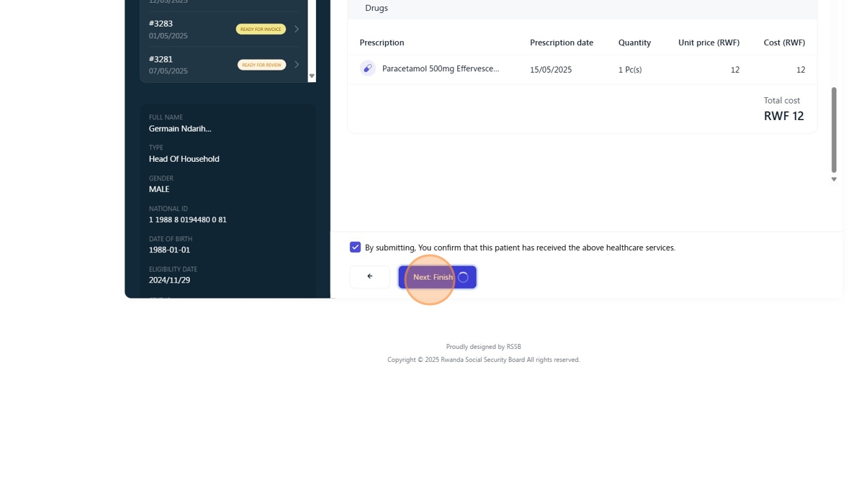Select visit number #3281
The image size is (864, 482).
click(x=161, y=59)
